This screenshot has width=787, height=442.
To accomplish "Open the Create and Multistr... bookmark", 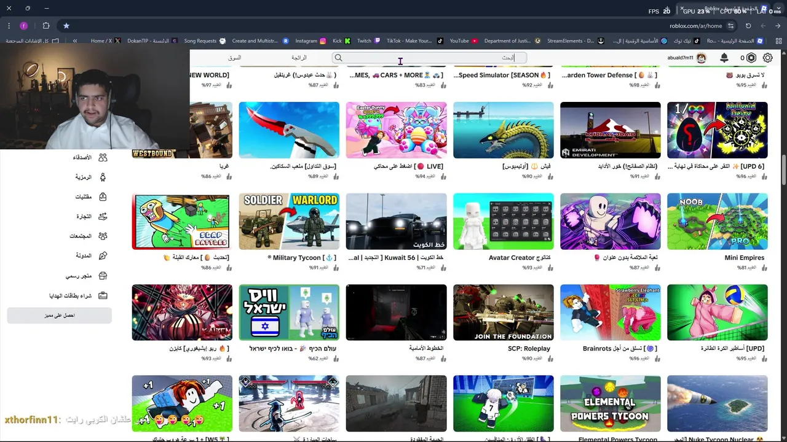I will [x=260, y=41].
